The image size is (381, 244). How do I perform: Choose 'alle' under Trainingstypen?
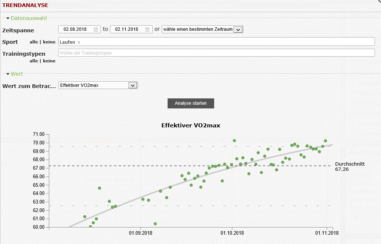point(34,61)
